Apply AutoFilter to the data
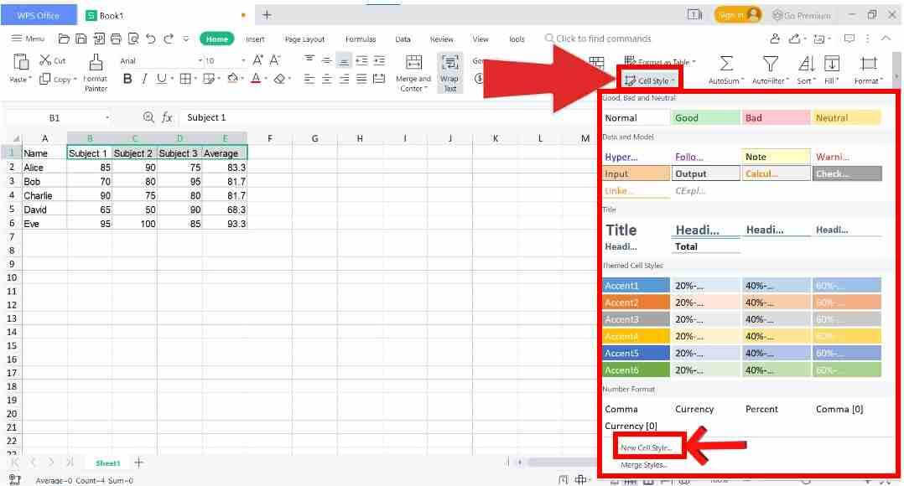904x486 pixels. (769, 67)
